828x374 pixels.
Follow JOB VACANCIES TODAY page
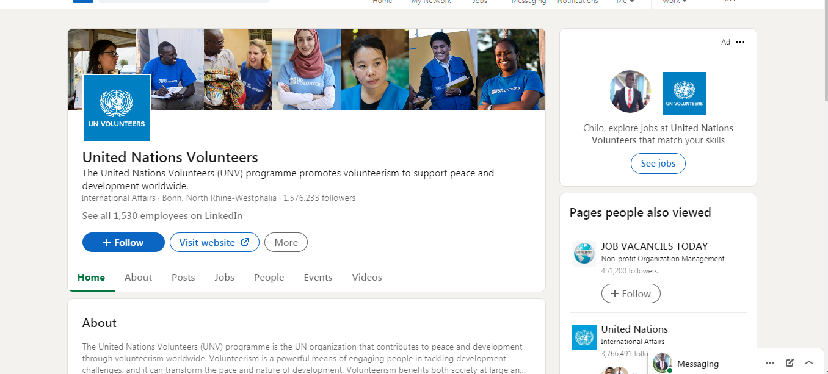click(631, 293)
